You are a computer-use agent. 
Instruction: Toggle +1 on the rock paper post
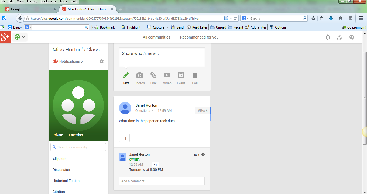(124, 138)
